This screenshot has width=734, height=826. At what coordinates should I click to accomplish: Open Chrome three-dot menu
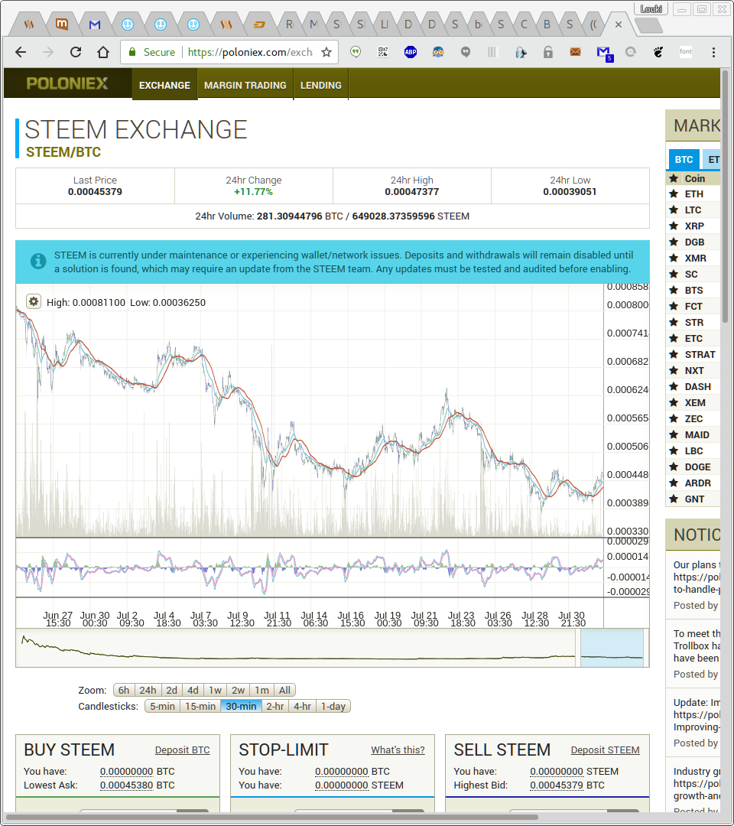(x=713, y=52)
